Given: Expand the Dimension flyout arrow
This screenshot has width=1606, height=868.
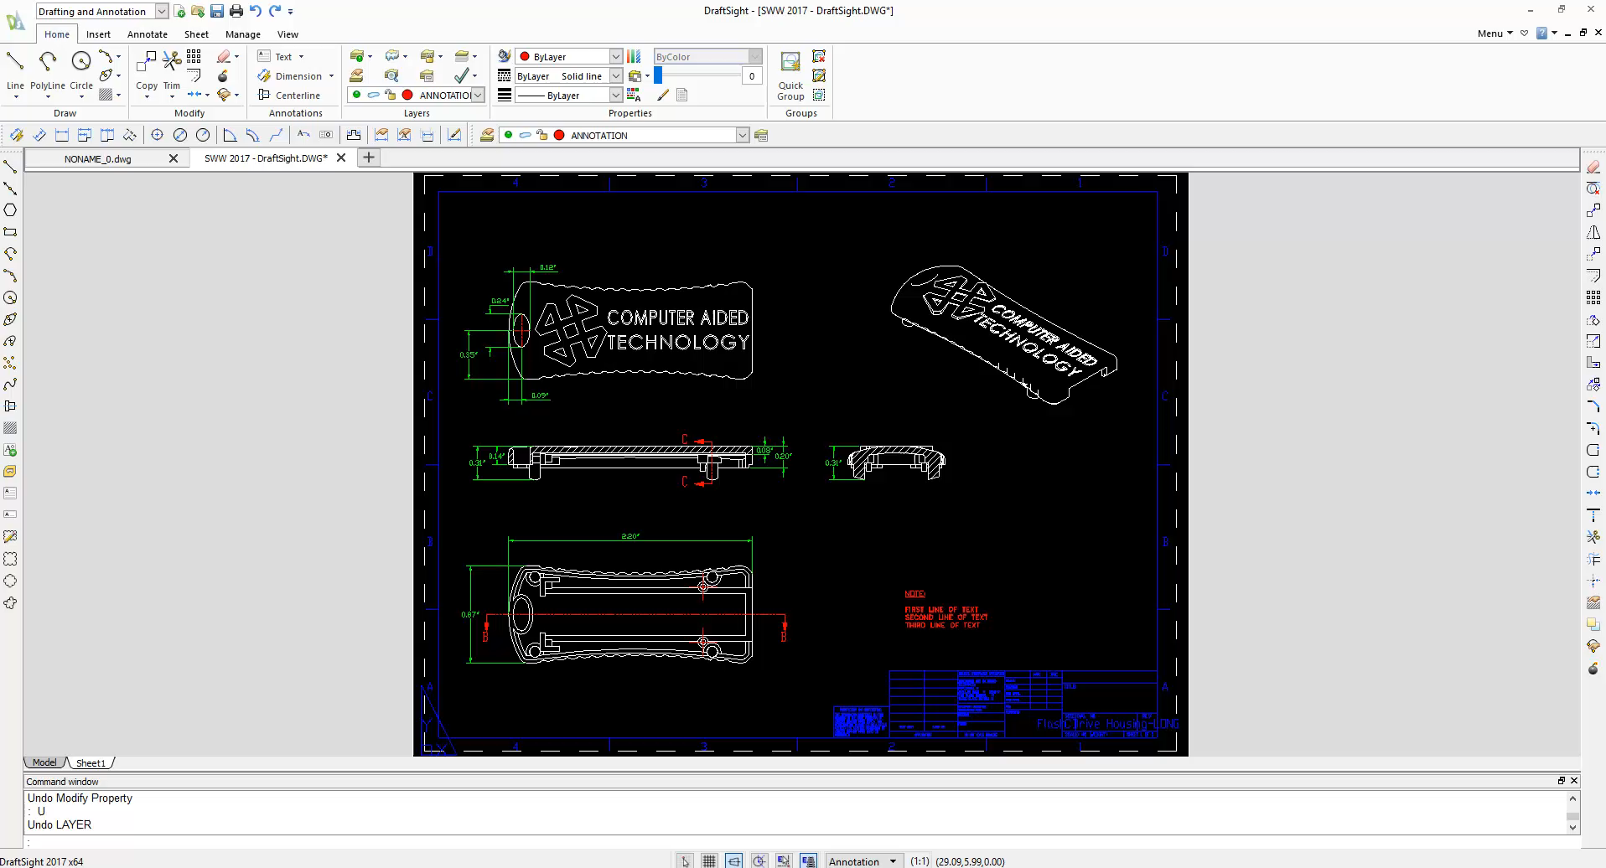Looking at the screenshot, I should (331, 76).
